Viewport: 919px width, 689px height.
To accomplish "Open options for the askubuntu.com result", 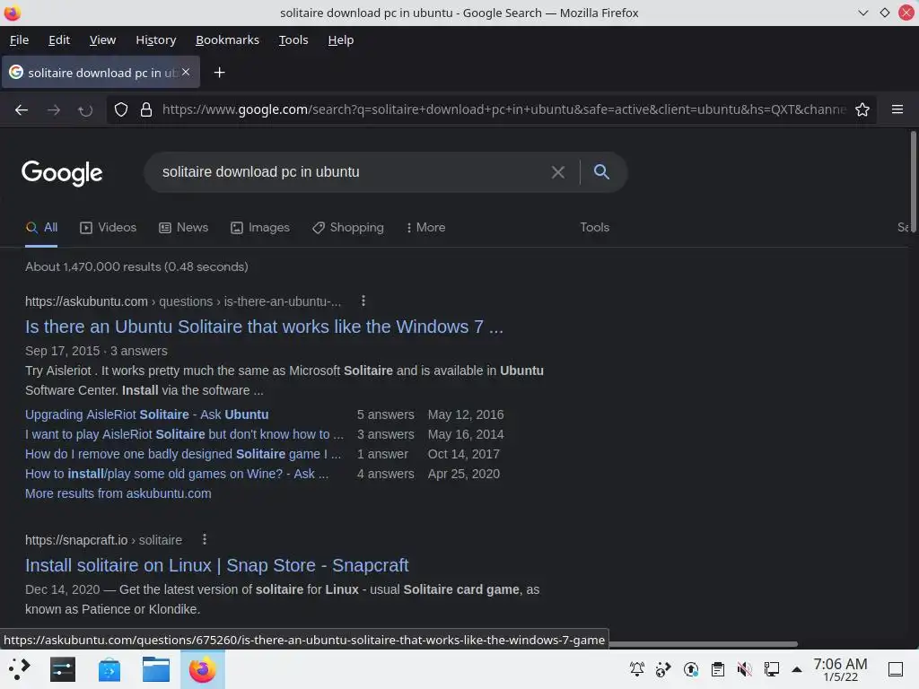I will [x=363, y=301].
